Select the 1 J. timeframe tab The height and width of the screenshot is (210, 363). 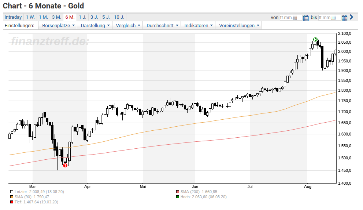click(x=82, y=17)
